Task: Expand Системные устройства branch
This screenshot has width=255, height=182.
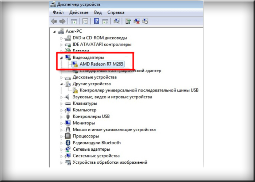Action: click(62, 156)
